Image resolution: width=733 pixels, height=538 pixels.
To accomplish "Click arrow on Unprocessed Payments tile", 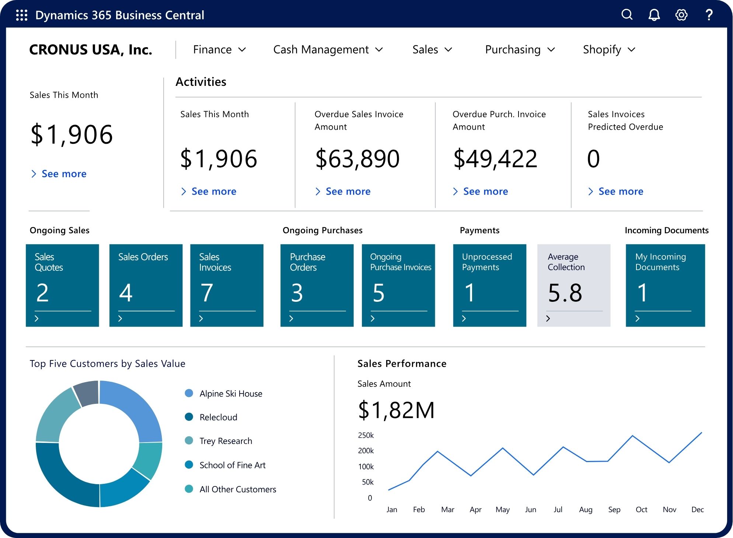I will (x=464, y=318).
